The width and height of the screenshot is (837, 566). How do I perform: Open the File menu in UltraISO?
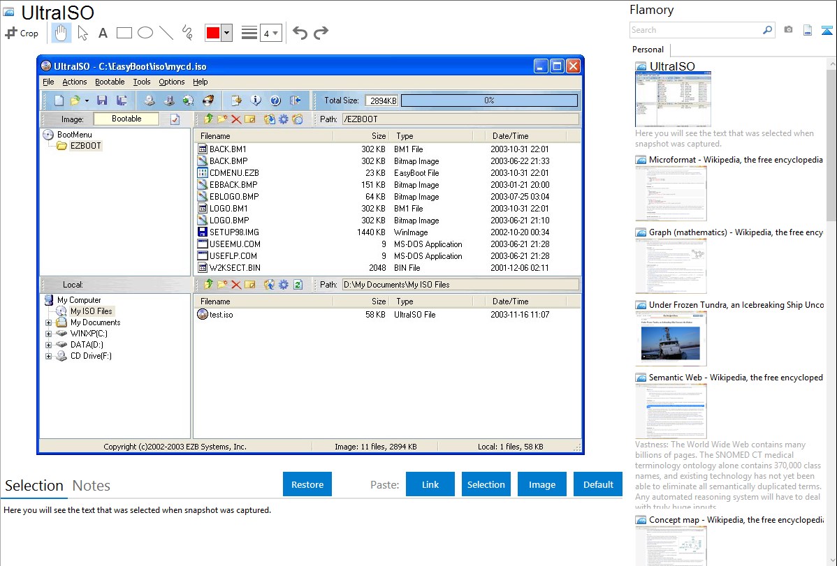click(x=48, y=82)
